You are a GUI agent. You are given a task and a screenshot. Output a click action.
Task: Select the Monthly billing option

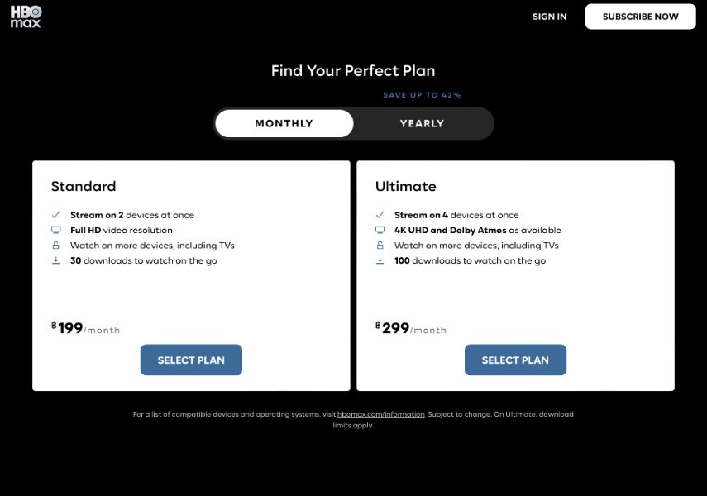tap(284, 123)
